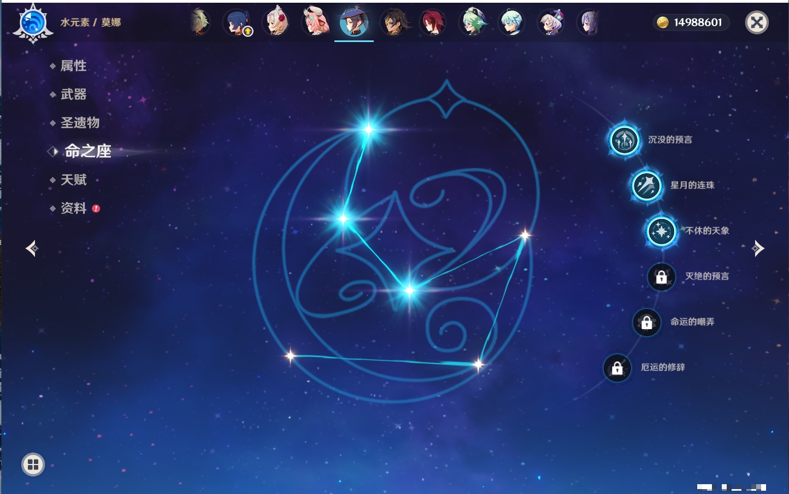
Task: Open the 星月的连珠 constellation node
Action: pos(646,186)
